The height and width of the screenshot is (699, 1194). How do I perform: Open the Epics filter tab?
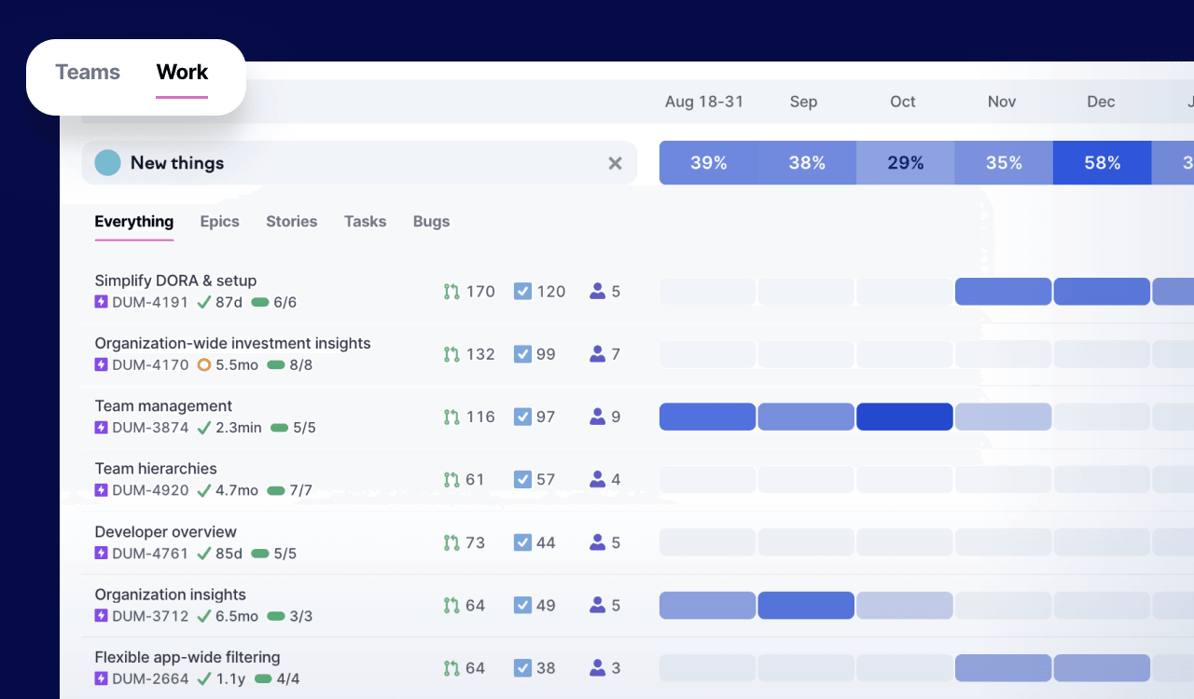[x=219, y=222]
